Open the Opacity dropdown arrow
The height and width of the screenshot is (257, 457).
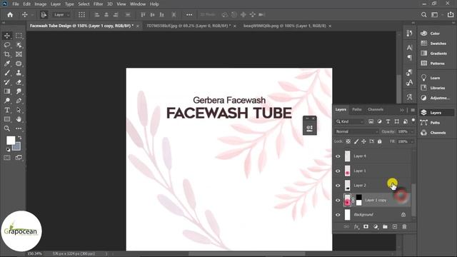coord(412,131)
